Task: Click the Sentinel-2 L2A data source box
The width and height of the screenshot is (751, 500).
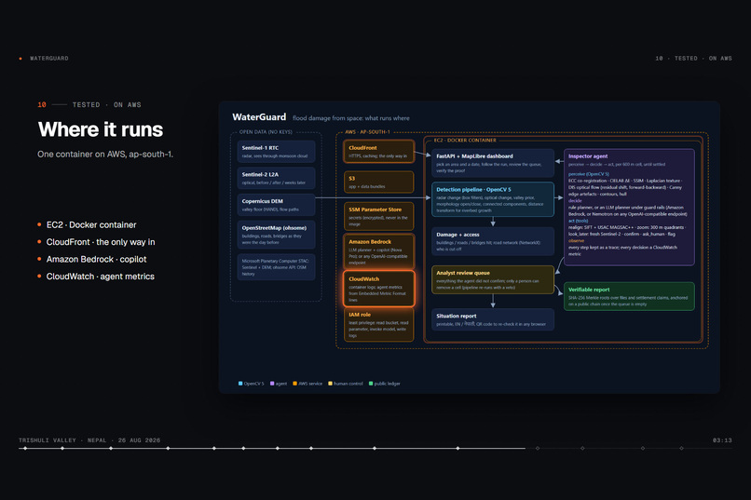Action: (x=277, y=178)
